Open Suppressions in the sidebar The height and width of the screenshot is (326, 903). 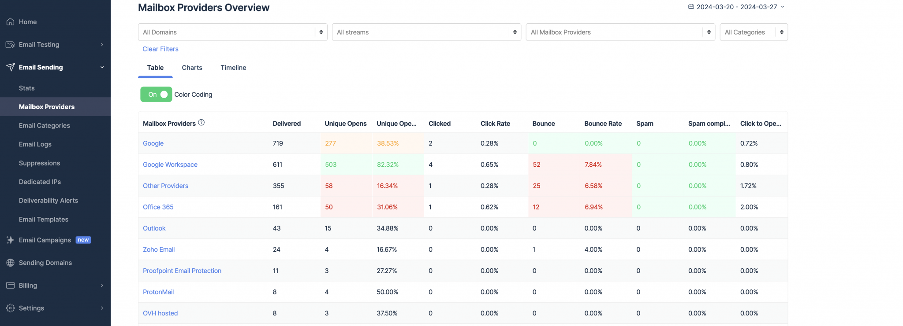[39, 163]
